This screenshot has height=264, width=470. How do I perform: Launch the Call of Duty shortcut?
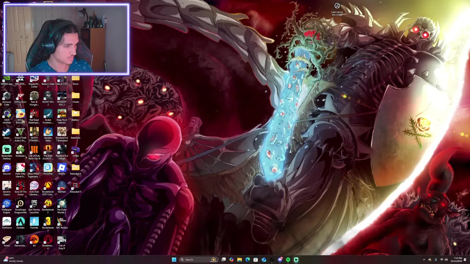pos(62,242)
